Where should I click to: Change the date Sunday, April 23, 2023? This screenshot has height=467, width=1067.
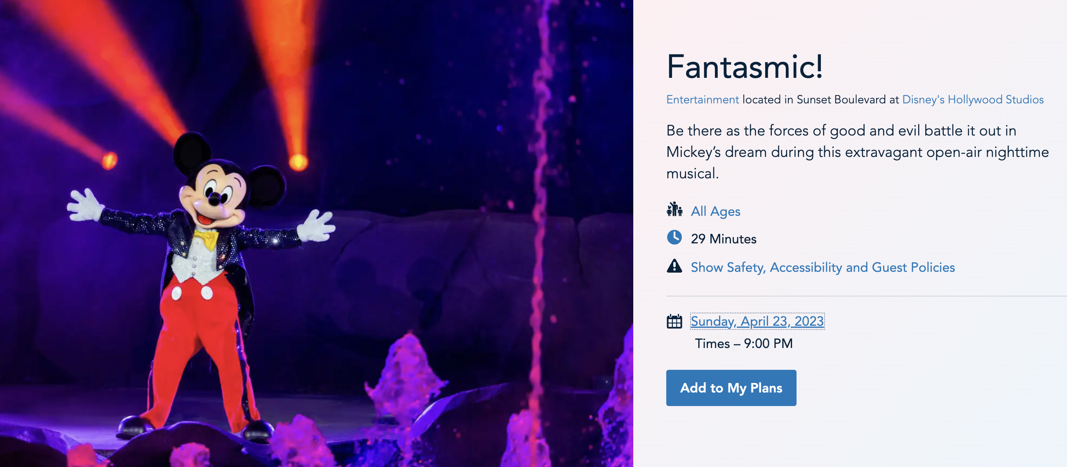coord(757,321)
